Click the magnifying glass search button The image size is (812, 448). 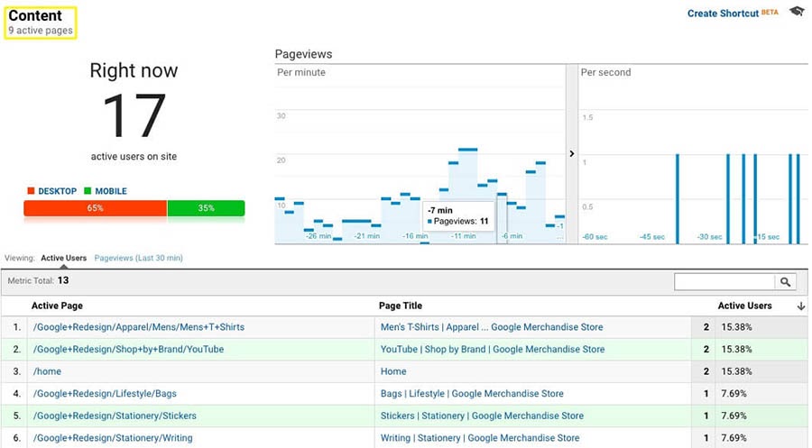click(785, 281)
